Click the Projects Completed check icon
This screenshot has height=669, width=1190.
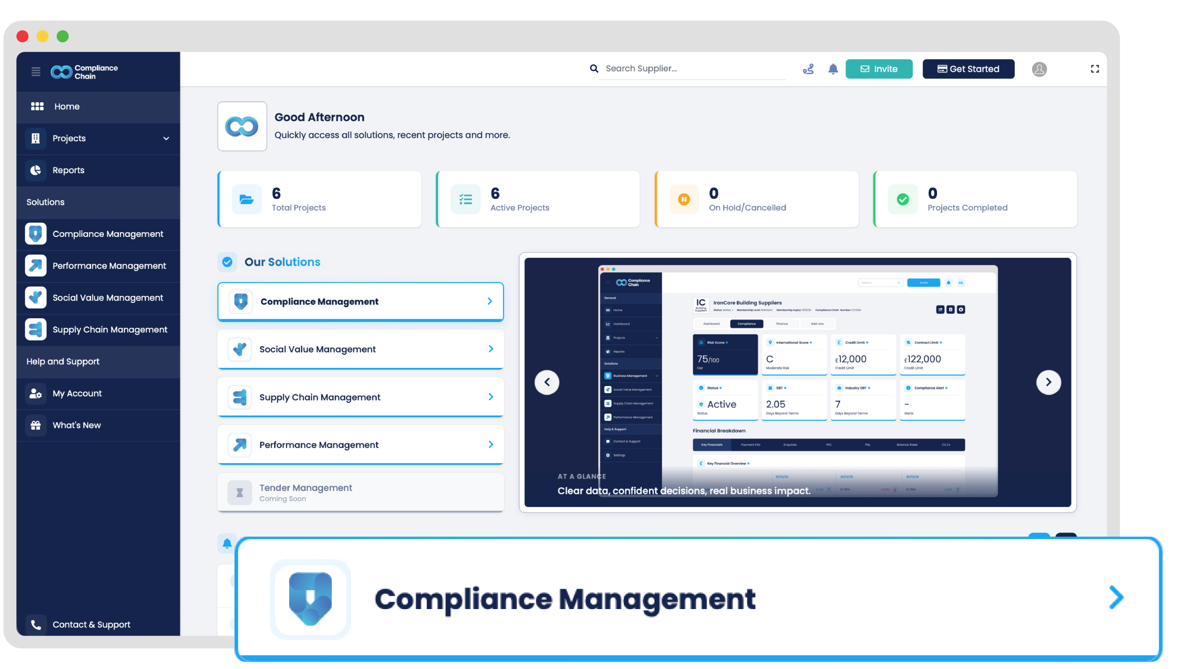pyautogui.click(x=903, y=199)
